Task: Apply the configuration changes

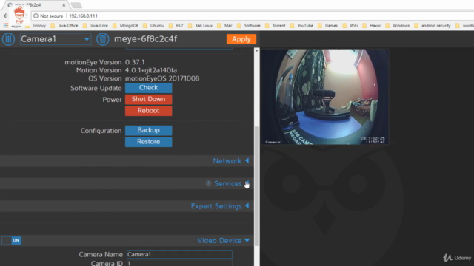Action: pyautogui.click(x=241, y=39)
